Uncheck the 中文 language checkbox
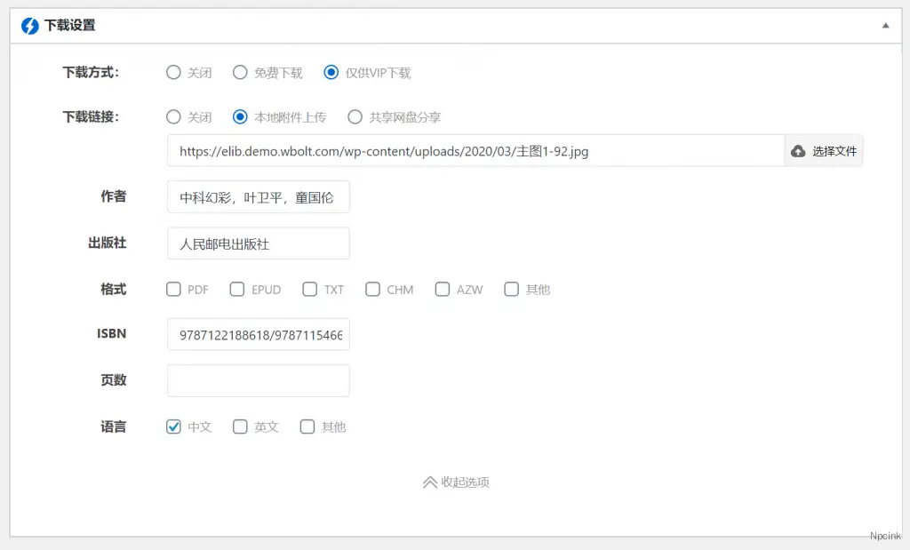 (x=173, y=426)
